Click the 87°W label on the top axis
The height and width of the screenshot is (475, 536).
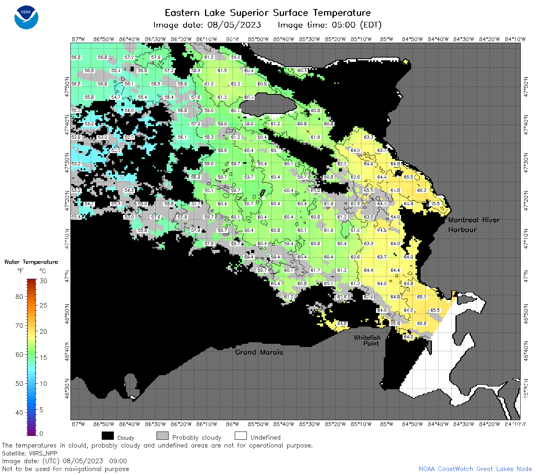[x=78, y=39]
